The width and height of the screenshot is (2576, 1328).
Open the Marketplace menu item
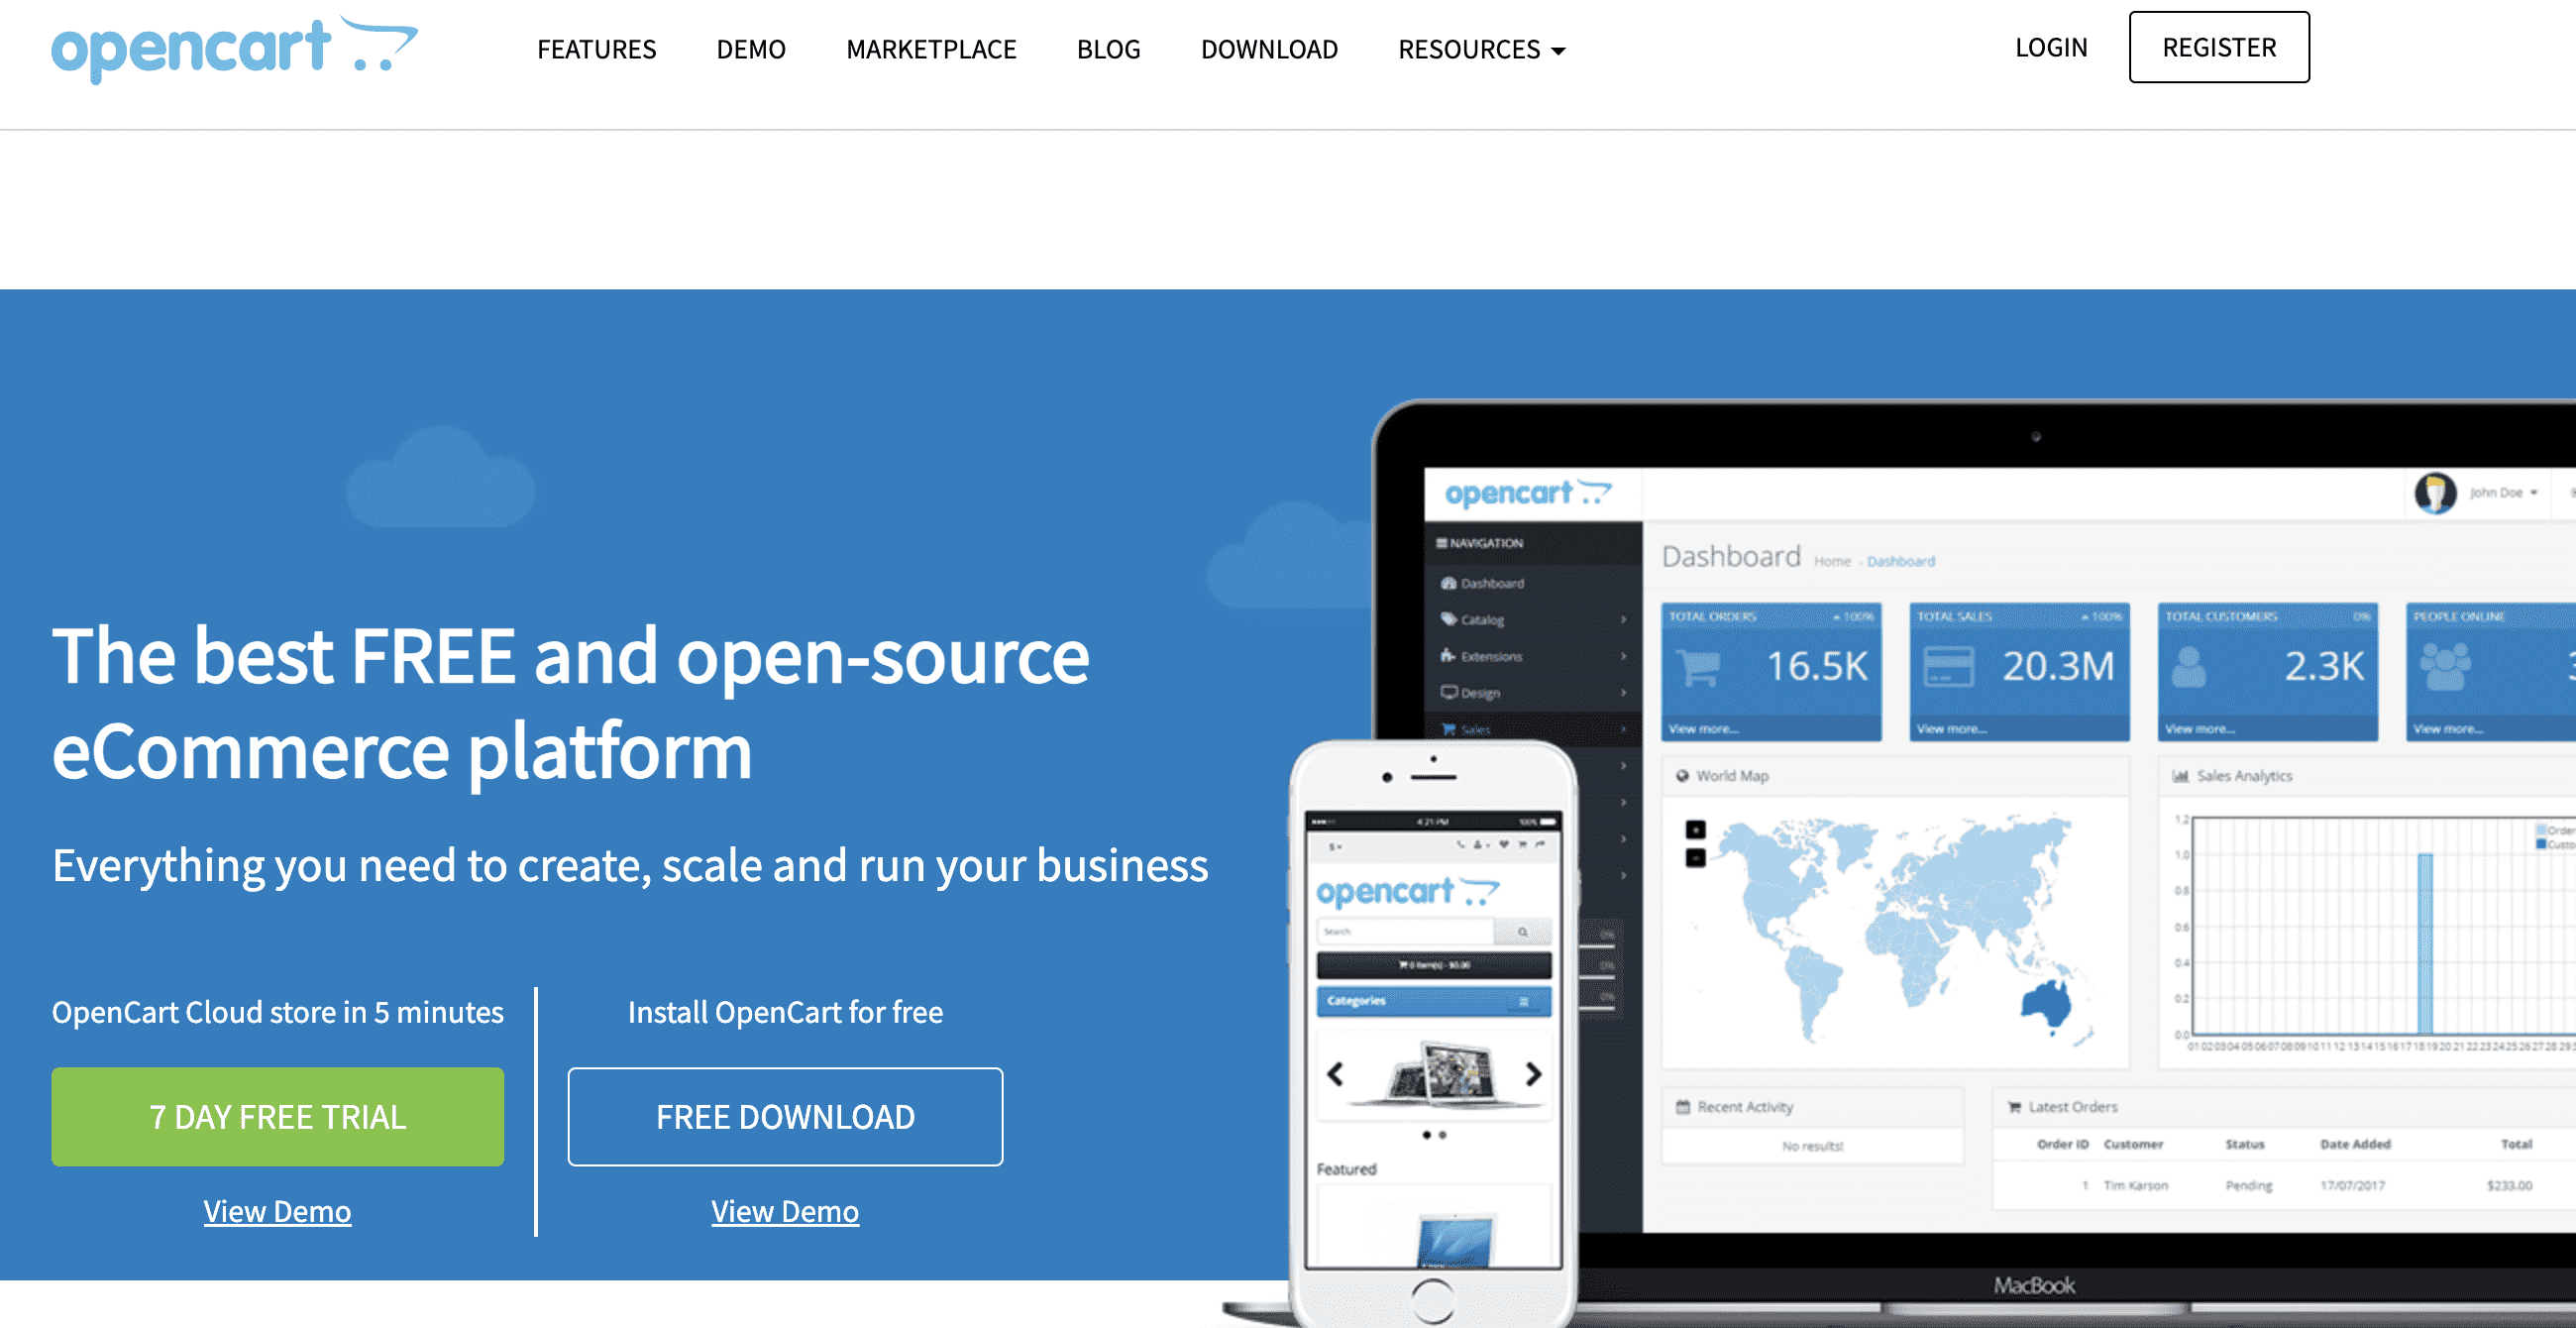(931, 49)
